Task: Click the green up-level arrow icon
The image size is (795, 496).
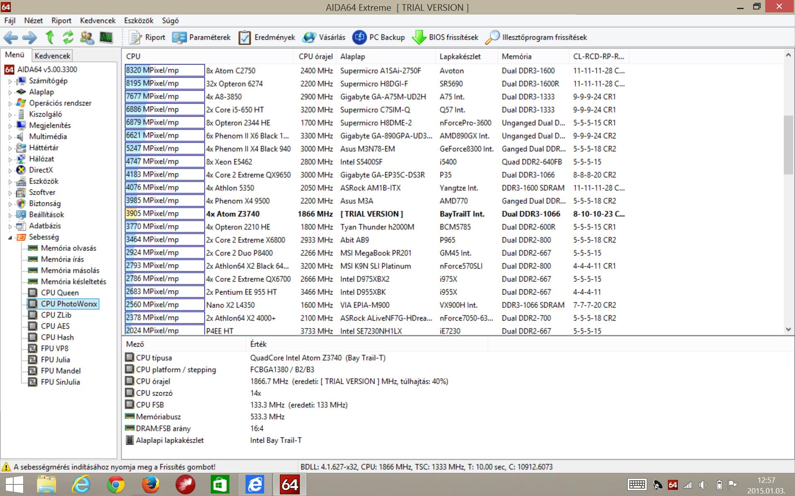Action: 50,38
